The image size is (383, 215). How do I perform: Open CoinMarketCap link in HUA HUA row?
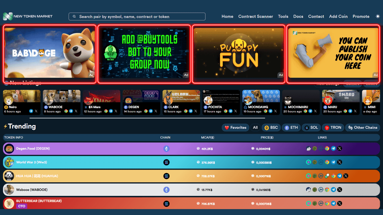(x=321, y=176)
